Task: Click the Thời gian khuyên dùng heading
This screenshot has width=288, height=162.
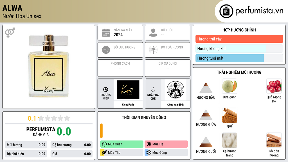Action: pos(144,117)
